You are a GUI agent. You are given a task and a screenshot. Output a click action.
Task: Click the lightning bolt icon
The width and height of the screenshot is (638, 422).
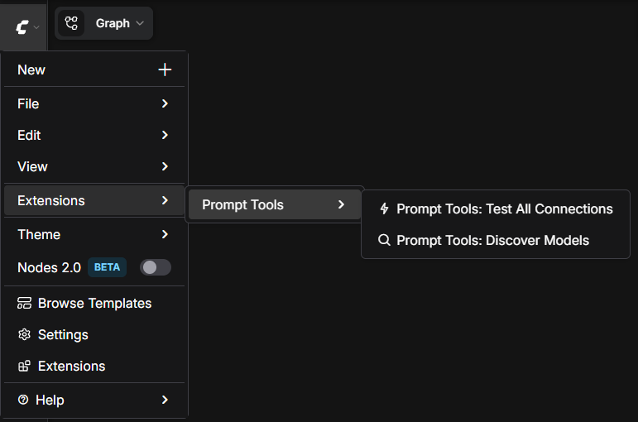384,209
